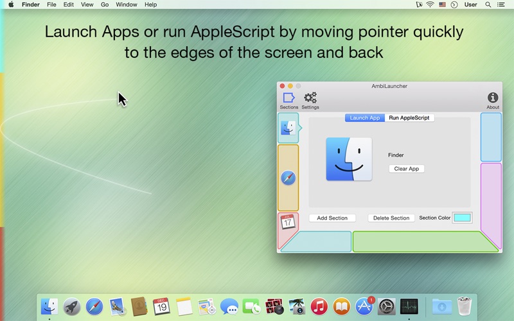This screenshot has height=321, width=514.
Task: Open the Settings gear toolbar item
Action: point(310,101)
